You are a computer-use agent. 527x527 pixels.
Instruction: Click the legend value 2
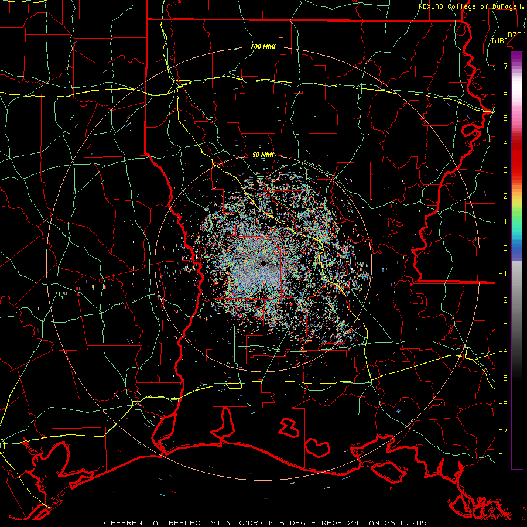pos(505,196)
